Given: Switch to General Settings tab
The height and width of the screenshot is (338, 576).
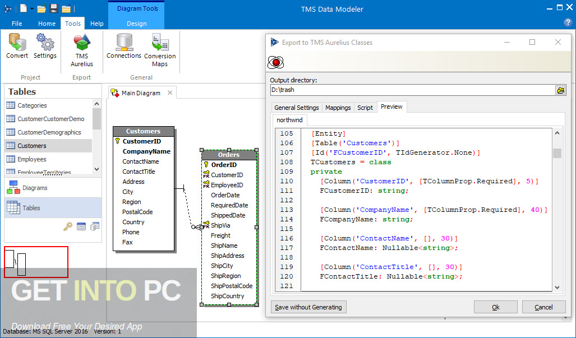Looking at the screenshot, I should pyautogui.click(x=297, y=108).
